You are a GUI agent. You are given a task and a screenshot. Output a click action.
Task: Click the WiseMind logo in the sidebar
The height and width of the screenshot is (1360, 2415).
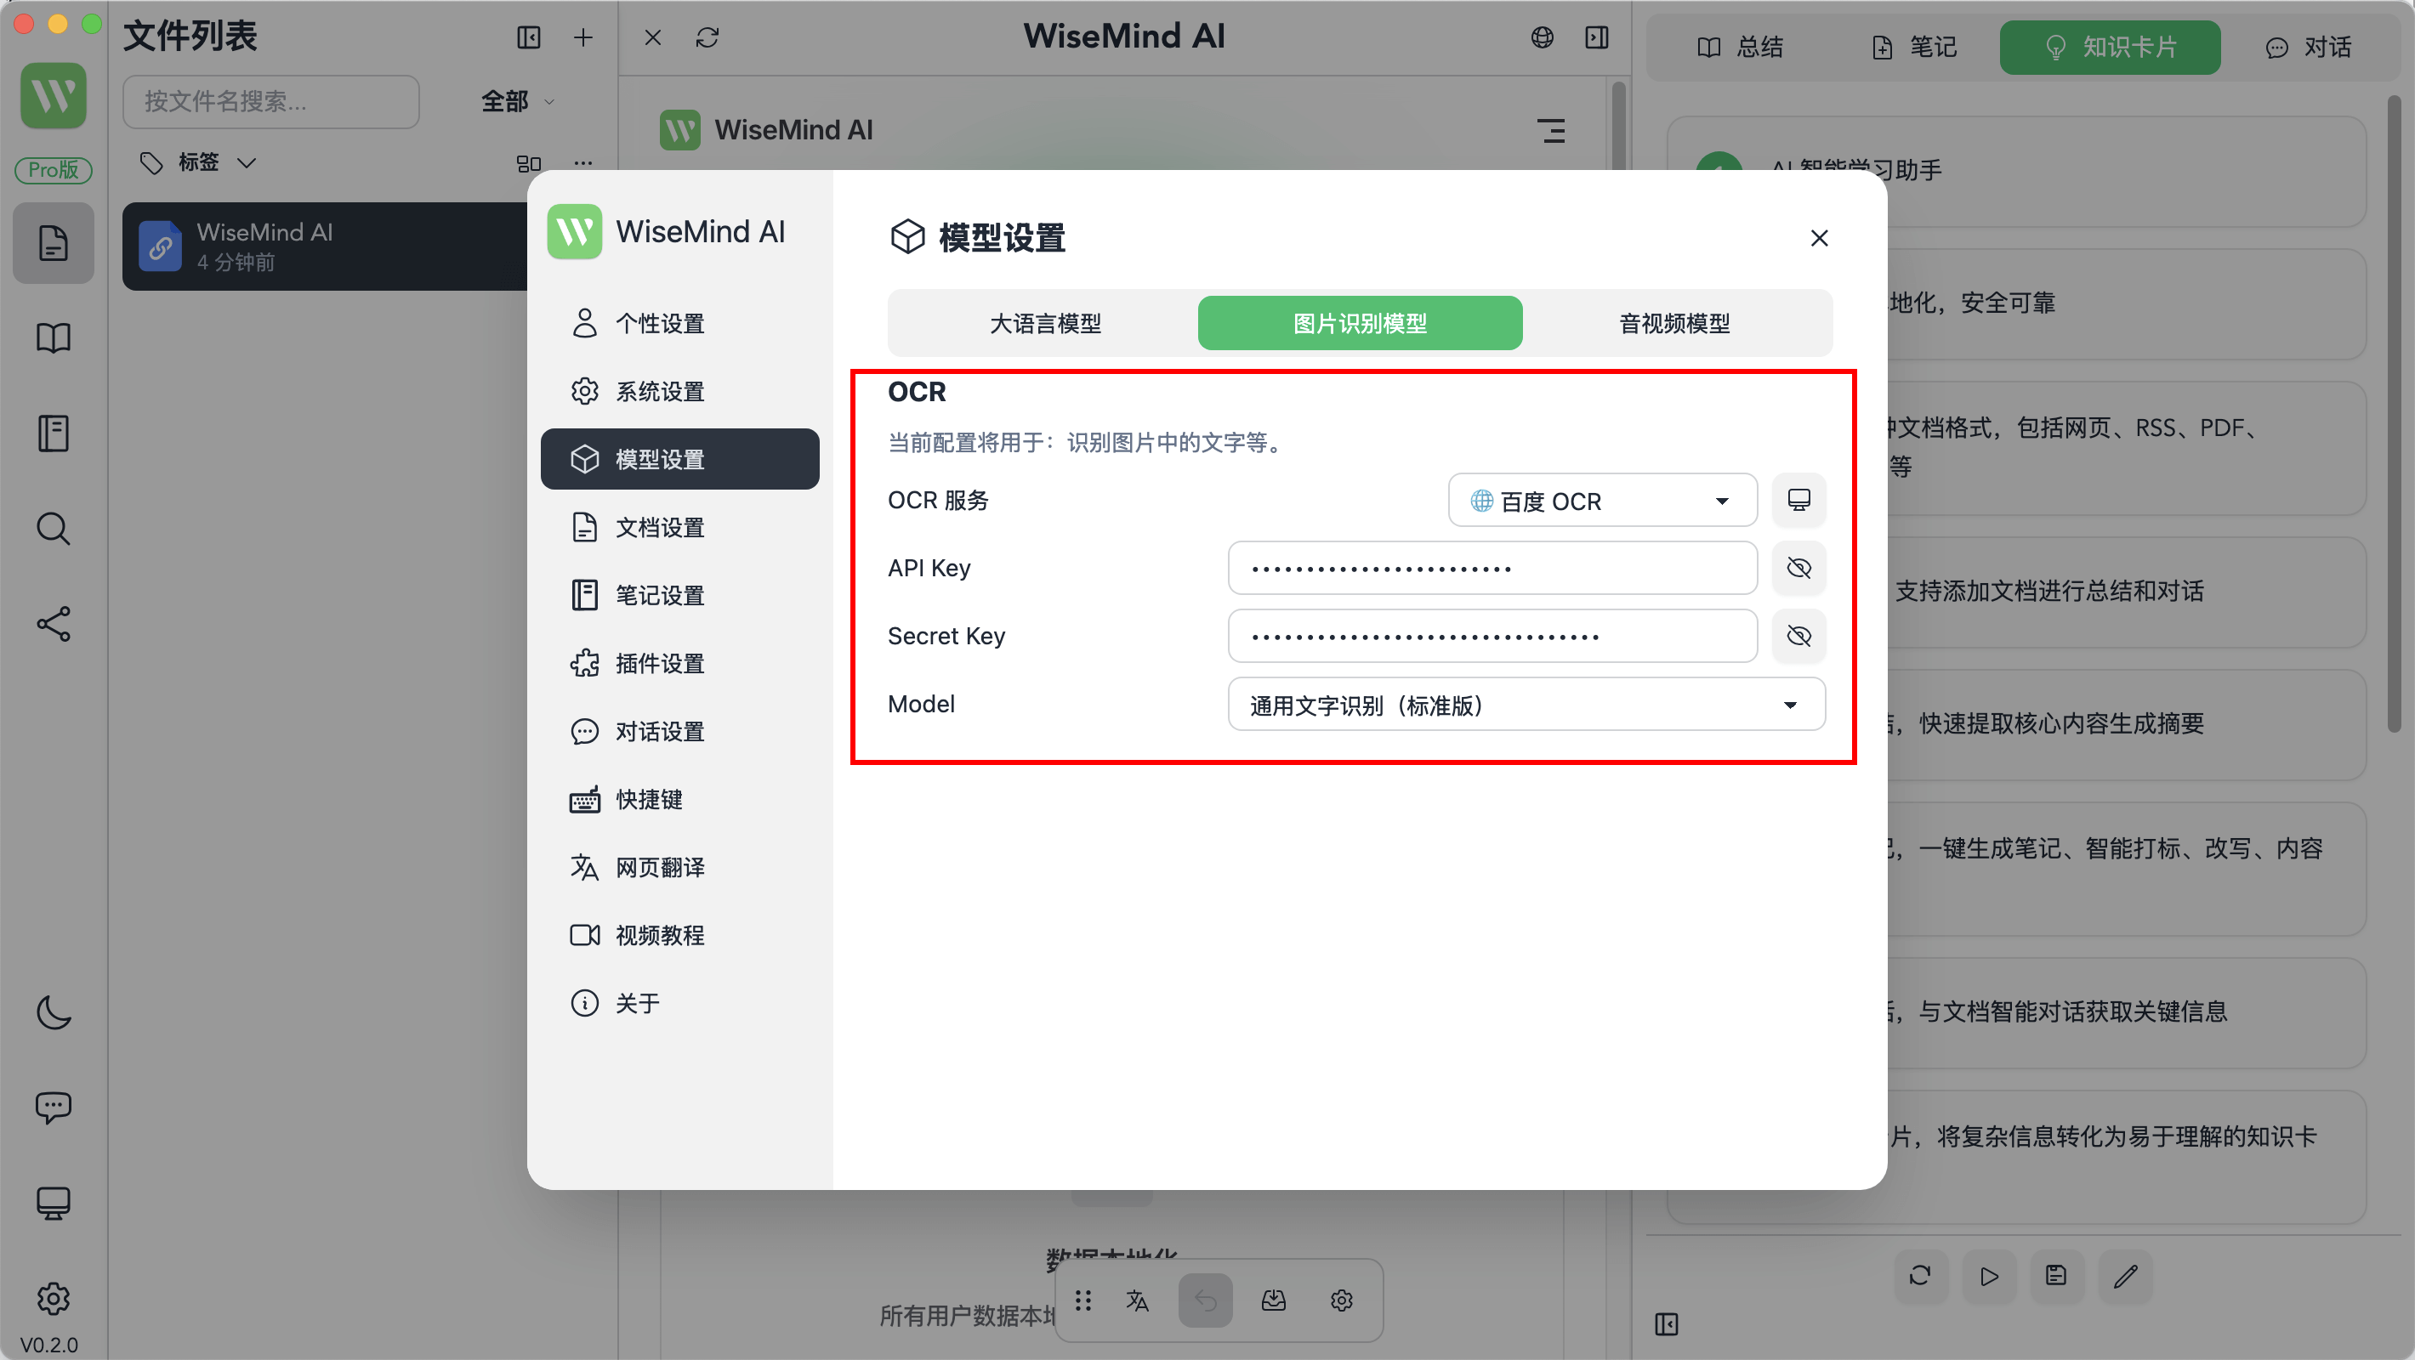click(x=54, y=95)
